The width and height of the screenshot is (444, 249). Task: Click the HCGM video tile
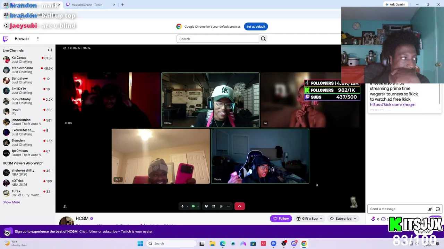point(211,100)
